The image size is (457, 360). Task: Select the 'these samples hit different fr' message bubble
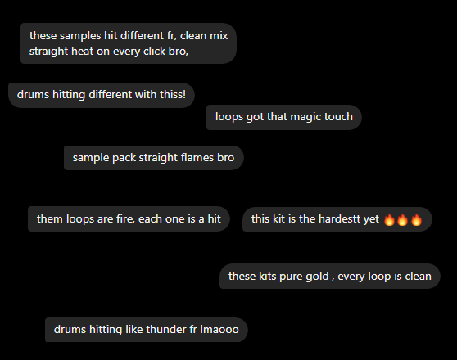(x=129, y=43)
